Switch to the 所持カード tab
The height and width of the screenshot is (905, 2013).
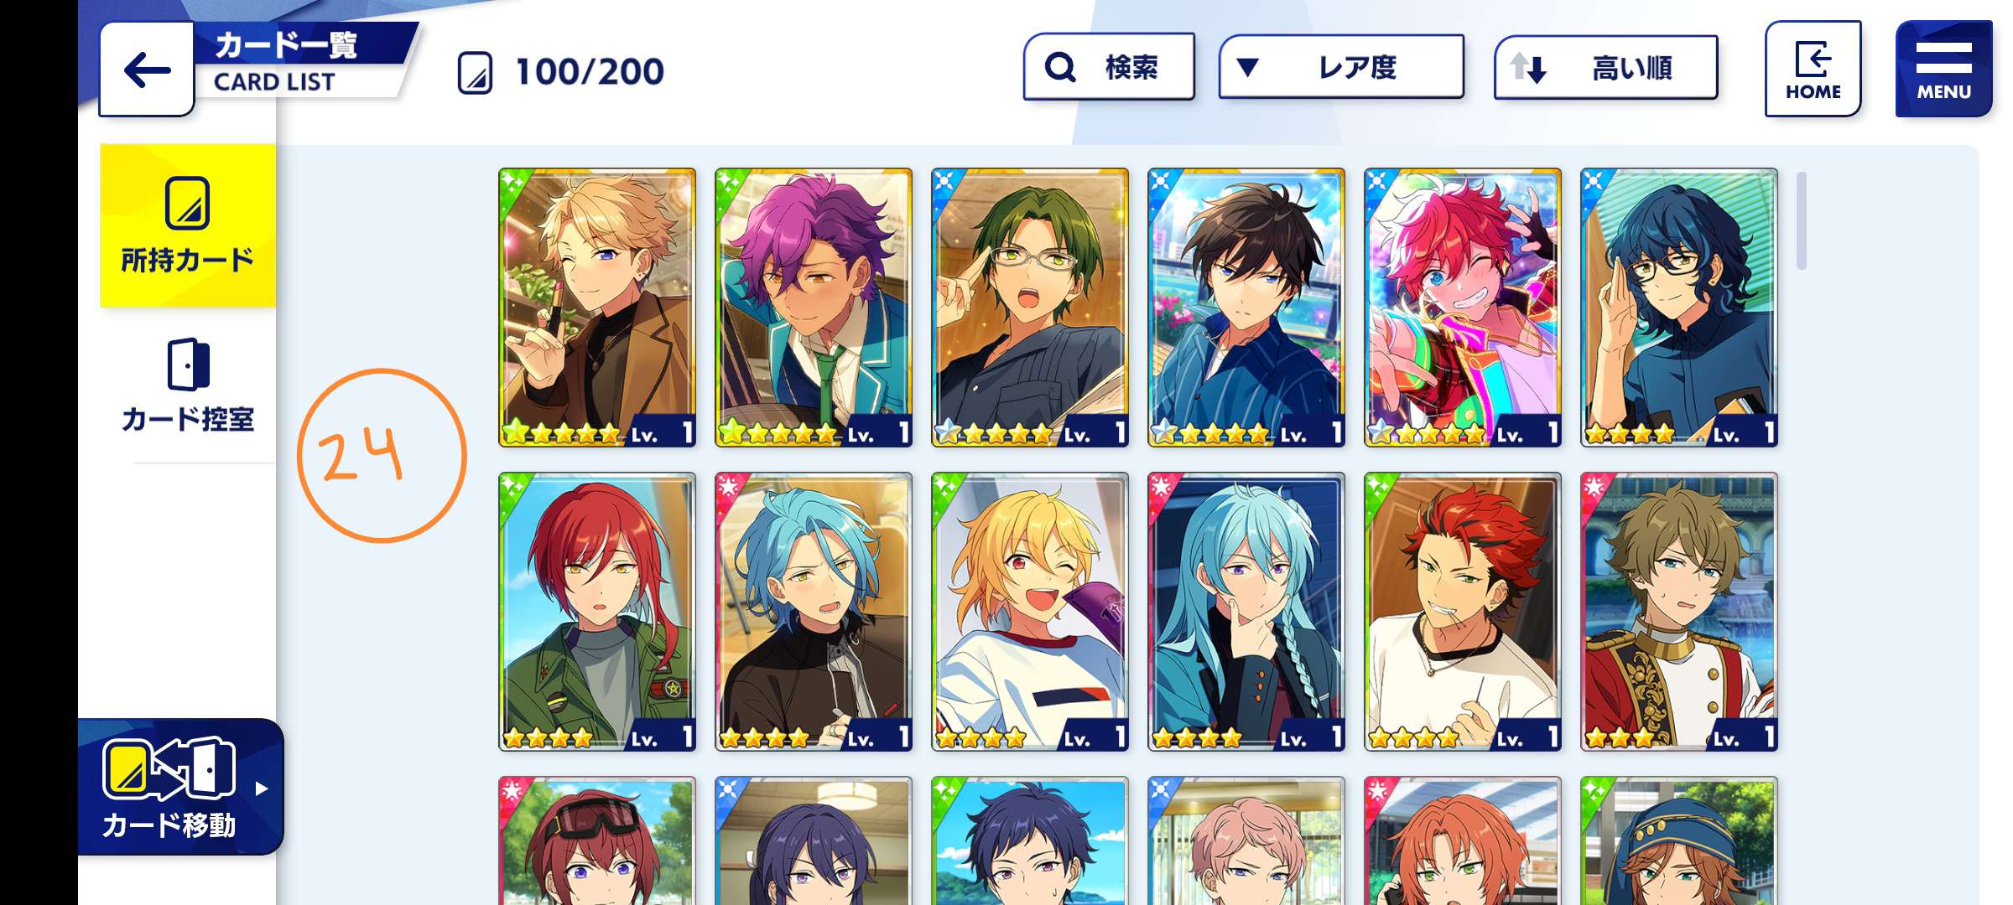click(188, 226)
